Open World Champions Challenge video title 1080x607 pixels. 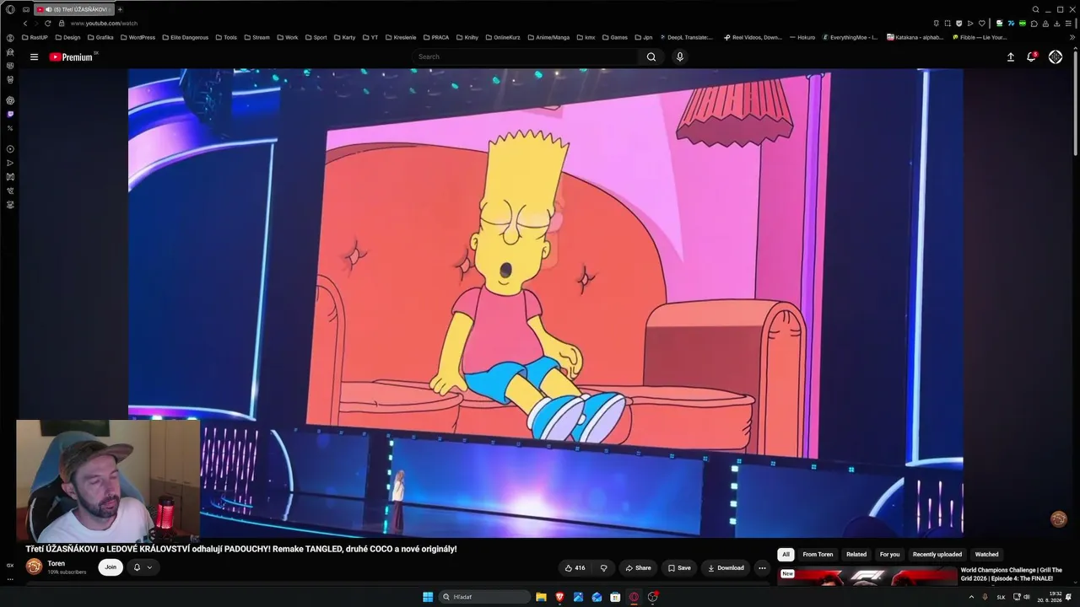tap(1011, 574)
